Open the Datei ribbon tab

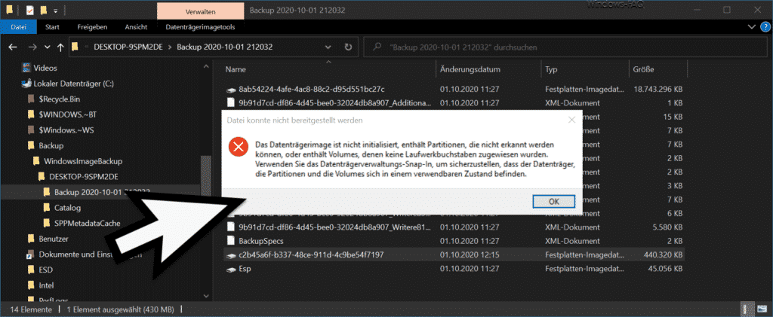pos(18,27)
